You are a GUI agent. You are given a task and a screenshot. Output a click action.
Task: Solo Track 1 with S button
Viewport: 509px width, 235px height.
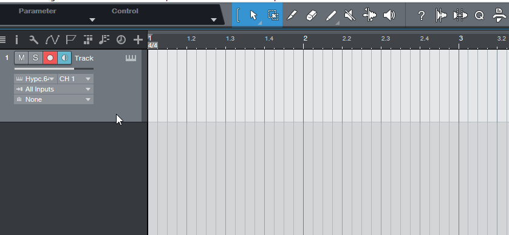pos(36,58)
